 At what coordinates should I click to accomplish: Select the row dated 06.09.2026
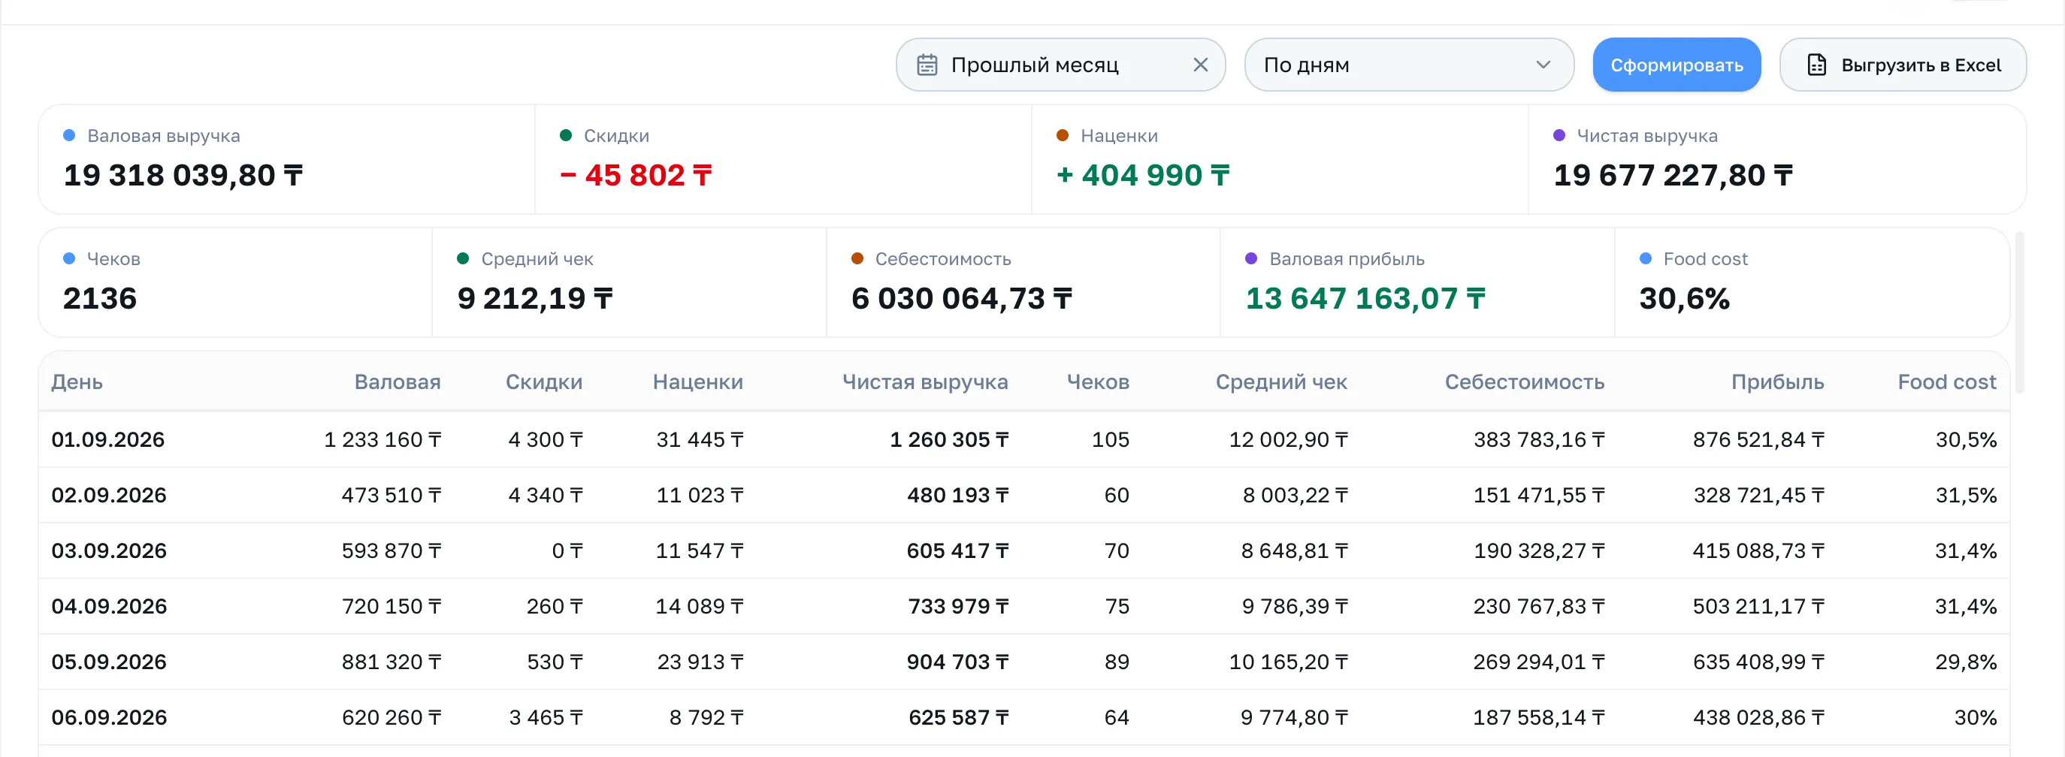click(1023, 718)
